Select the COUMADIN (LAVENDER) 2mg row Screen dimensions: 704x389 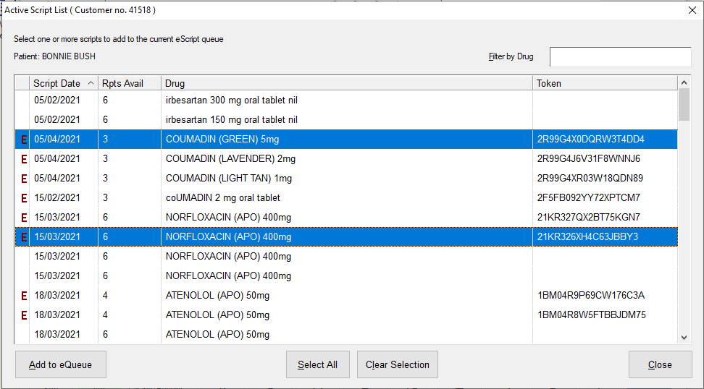[x=346, y=158]
